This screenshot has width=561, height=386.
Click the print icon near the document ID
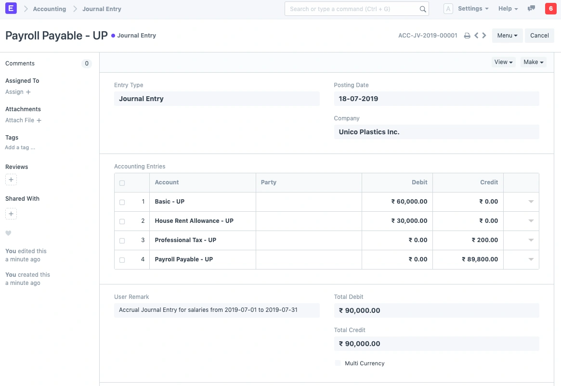[467, 35]
